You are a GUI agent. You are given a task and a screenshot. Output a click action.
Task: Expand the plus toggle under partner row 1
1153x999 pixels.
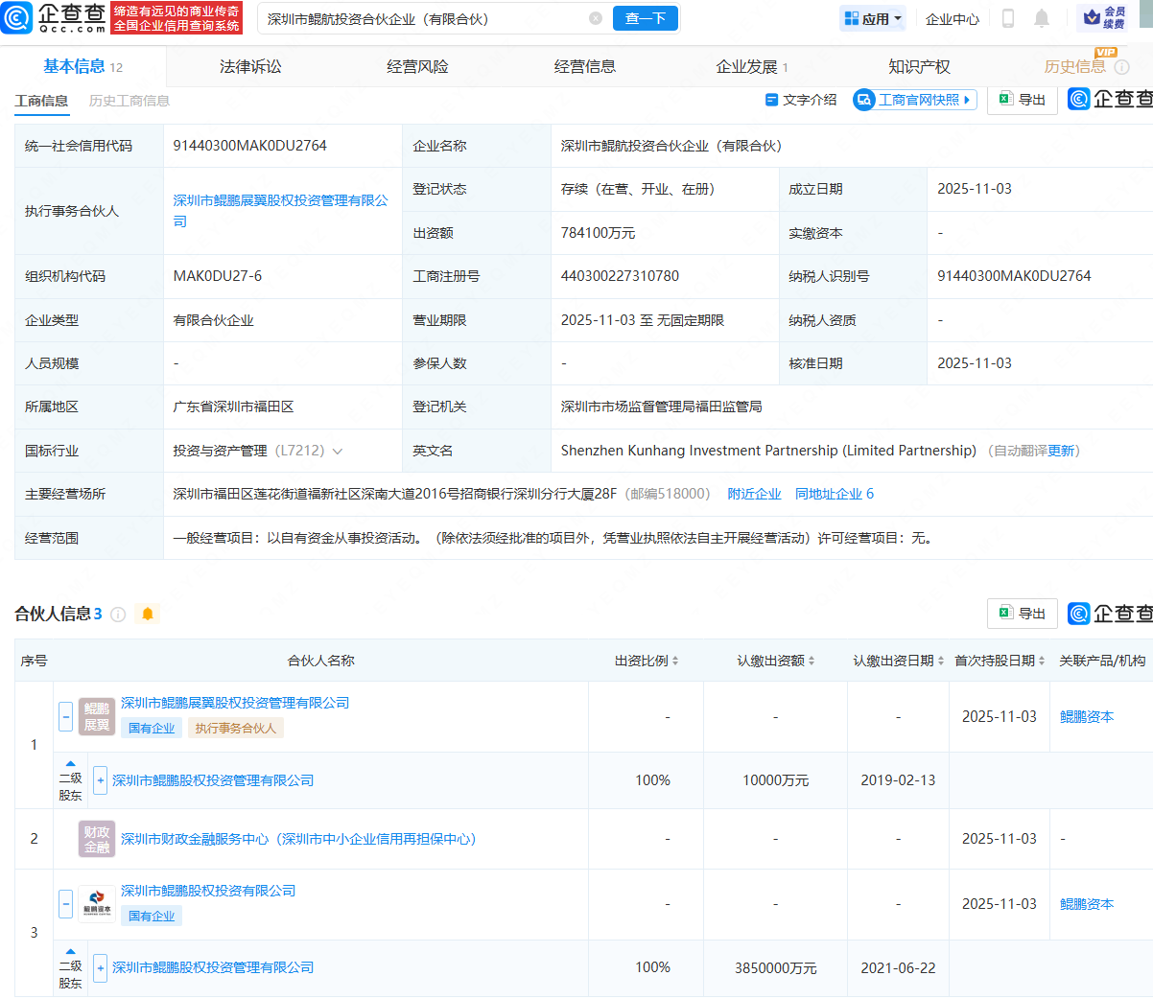pos(100,780)
